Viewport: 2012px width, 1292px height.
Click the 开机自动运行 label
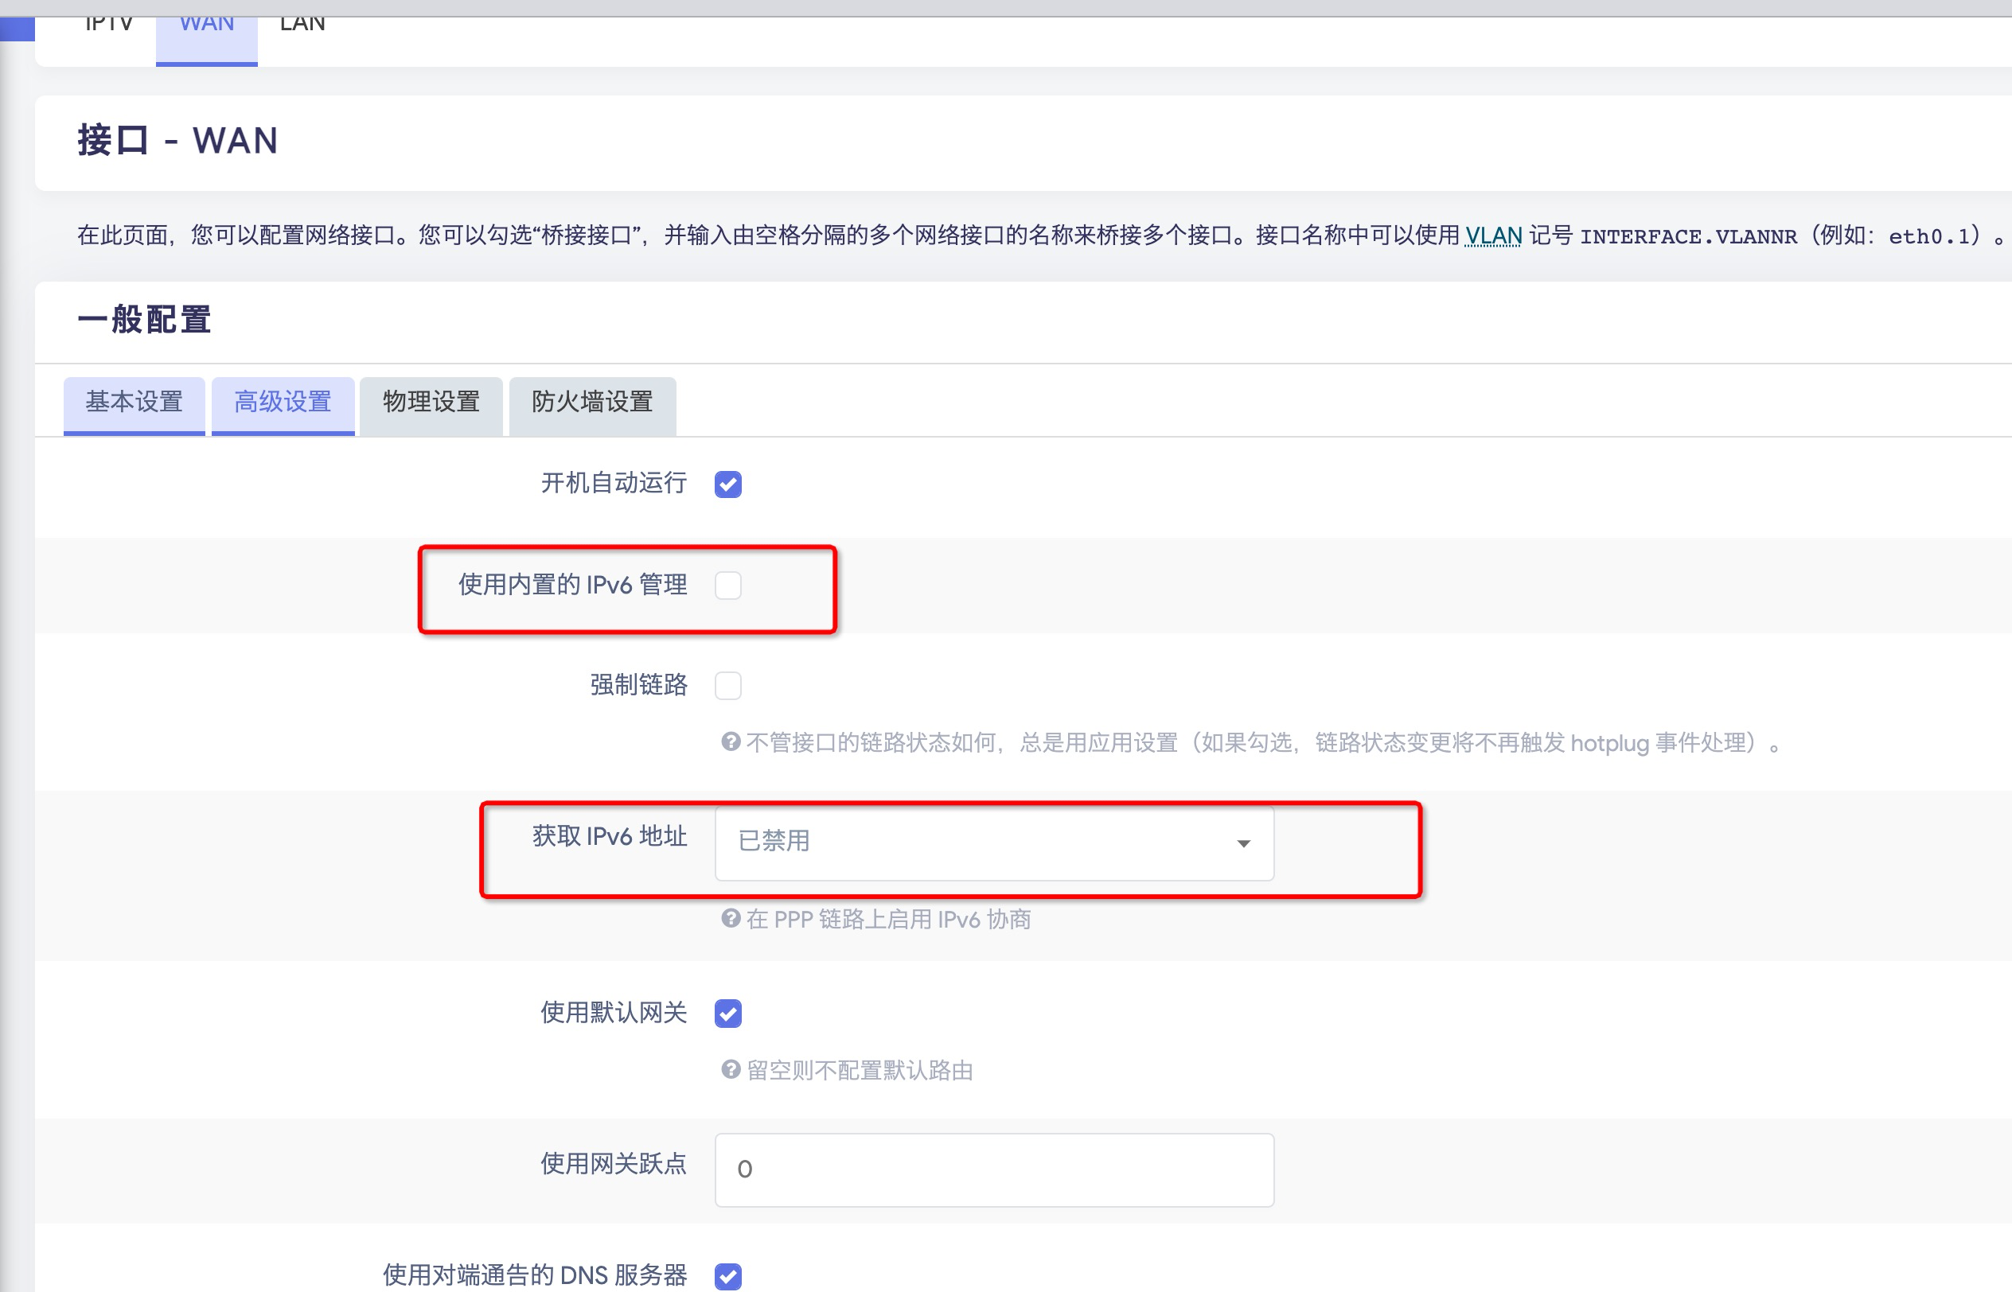[614, 483]
